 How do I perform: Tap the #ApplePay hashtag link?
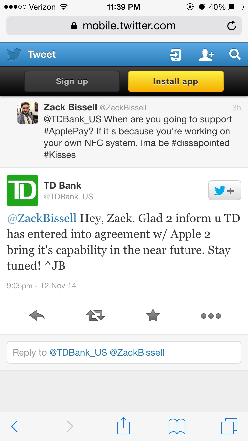coord(69,131)
